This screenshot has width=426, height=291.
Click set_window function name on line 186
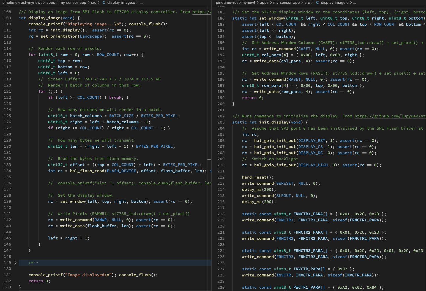click(x=271, y=18)
